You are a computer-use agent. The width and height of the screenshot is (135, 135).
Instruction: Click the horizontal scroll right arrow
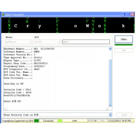click(107, 109)
